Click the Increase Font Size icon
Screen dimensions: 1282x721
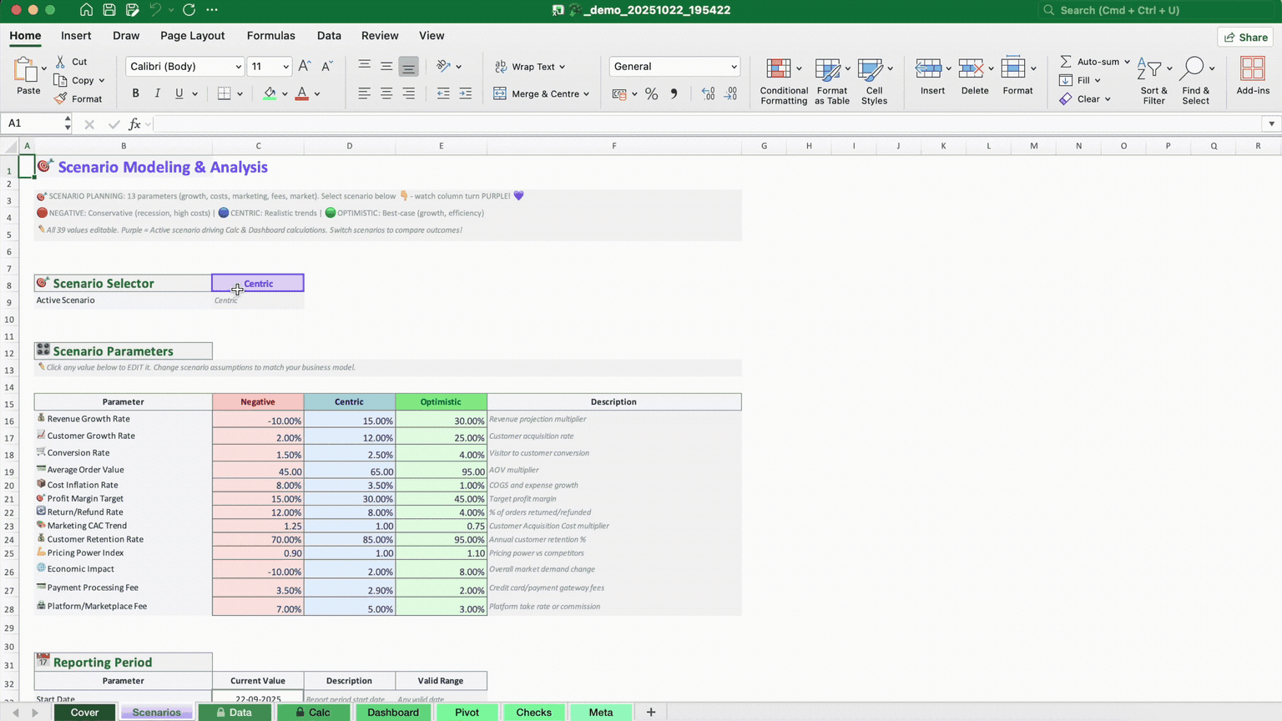click(305, 66)
